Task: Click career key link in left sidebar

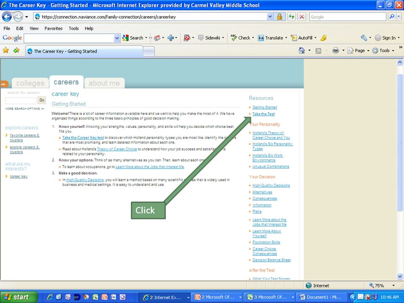Action: pos(19,176)
